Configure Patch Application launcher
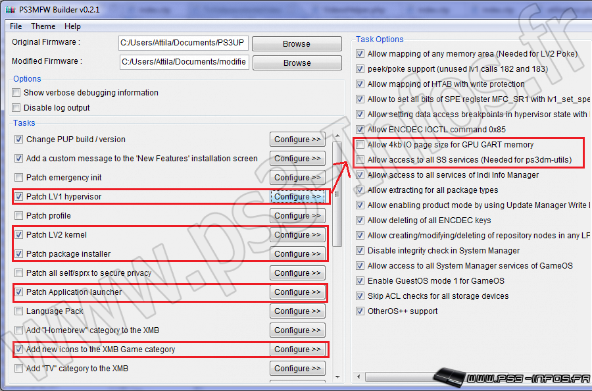The height and width of the screenshot is (391, 592). coord(297,292)
